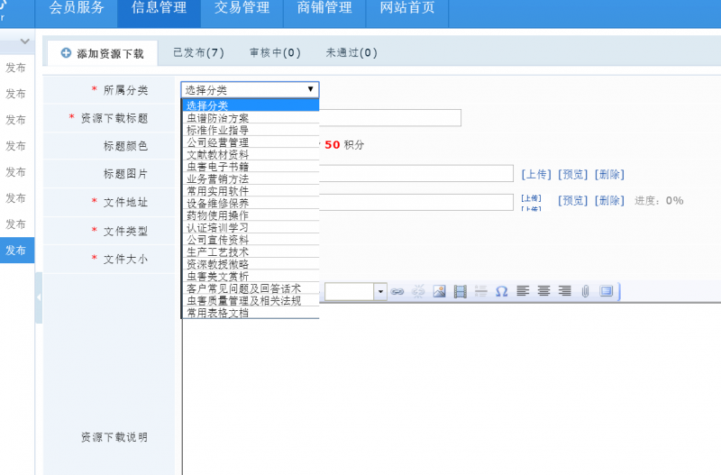721x475 pixels.
Task: Align editor text to the left
Action: tap(523, 291)
